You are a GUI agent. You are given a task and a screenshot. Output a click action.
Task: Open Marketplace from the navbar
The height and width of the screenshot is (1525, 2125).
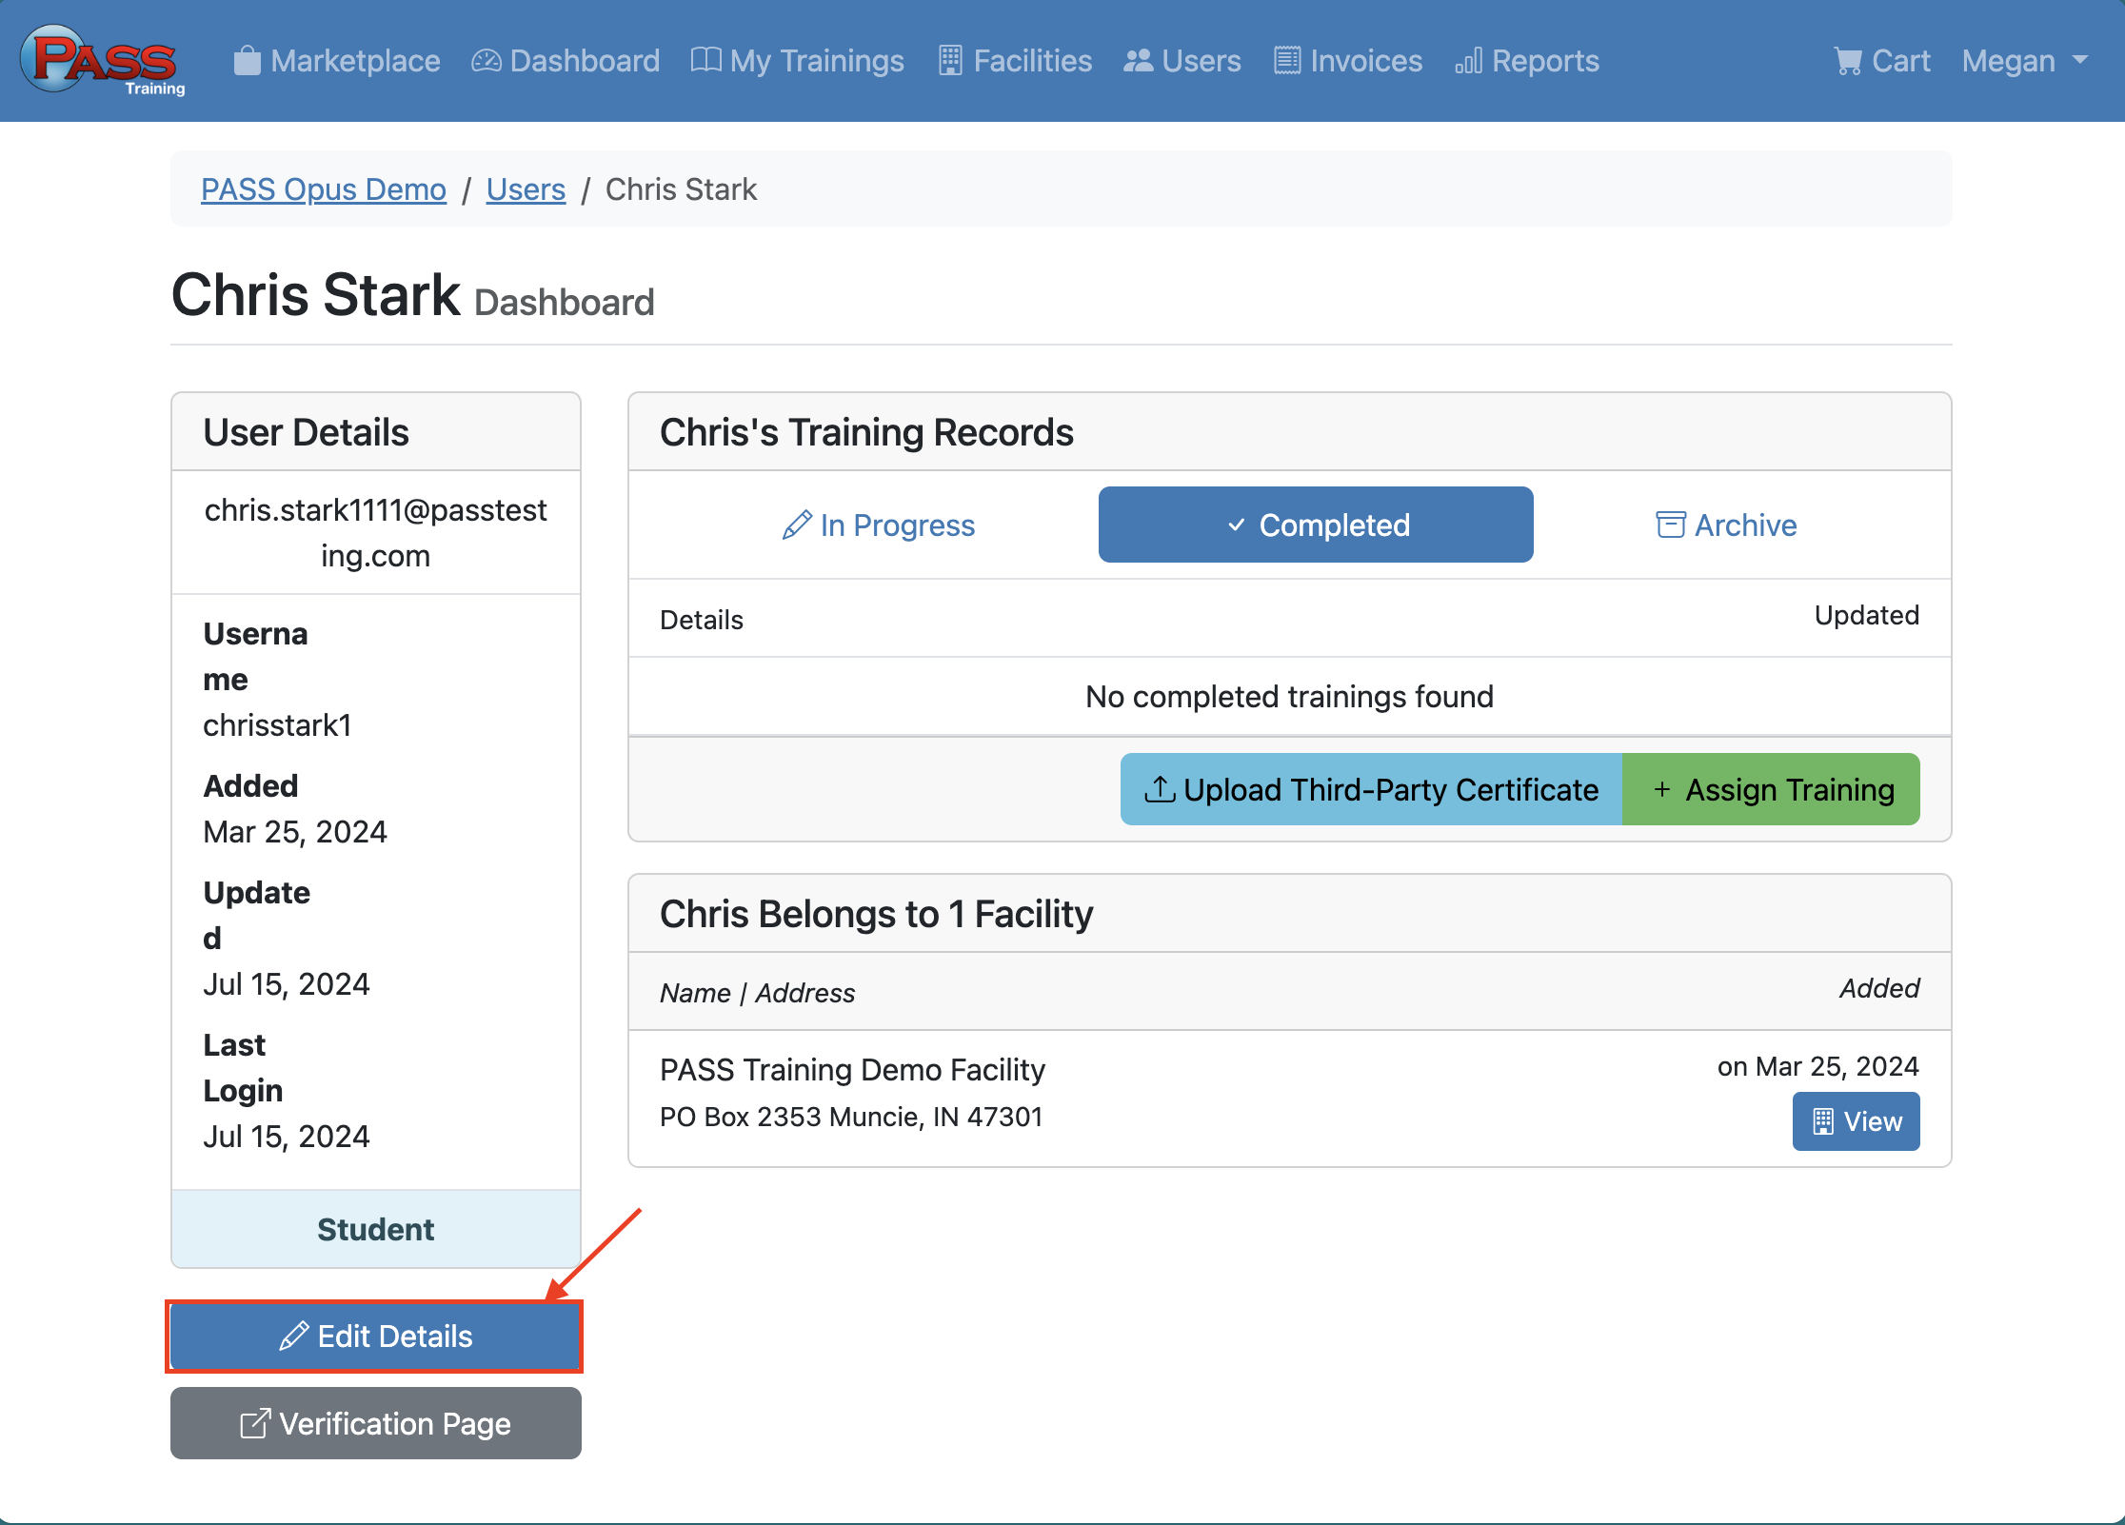[x=337, y=61]
